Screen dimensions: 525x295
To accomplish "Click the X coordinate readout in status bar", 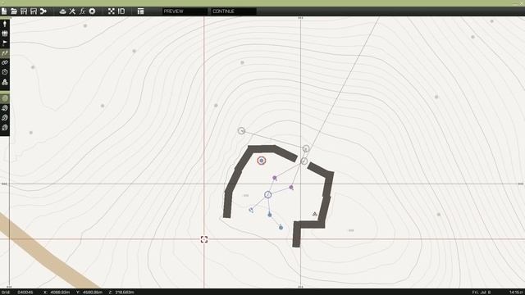I will click(x=57, y=293).
